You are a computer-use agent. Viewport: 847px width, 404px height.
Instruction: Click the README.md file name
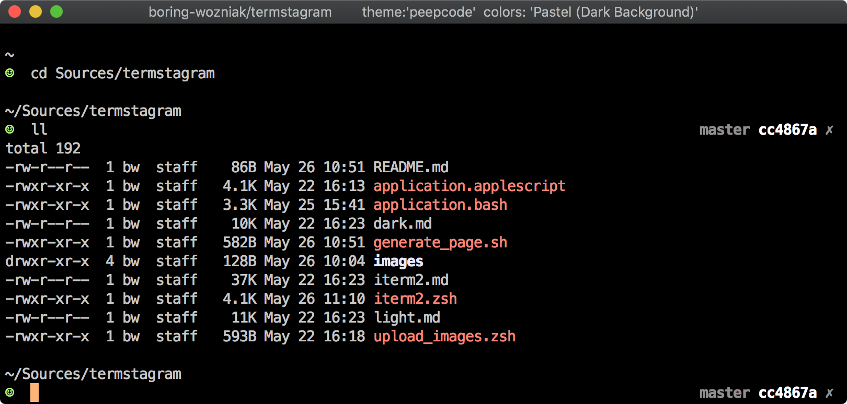(411, 167)
